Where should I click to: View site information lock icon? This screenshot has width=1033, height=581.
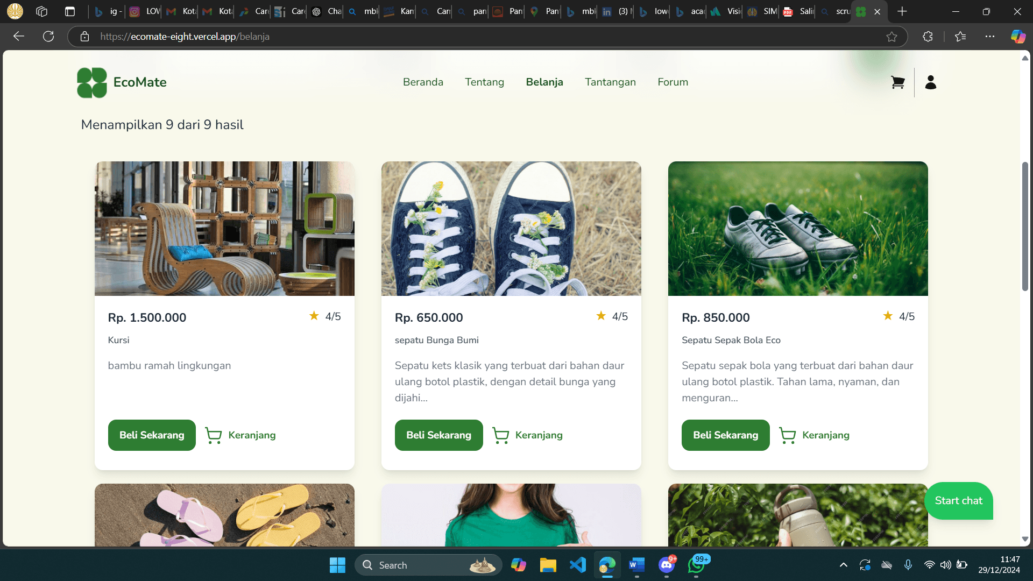(84, 37)
